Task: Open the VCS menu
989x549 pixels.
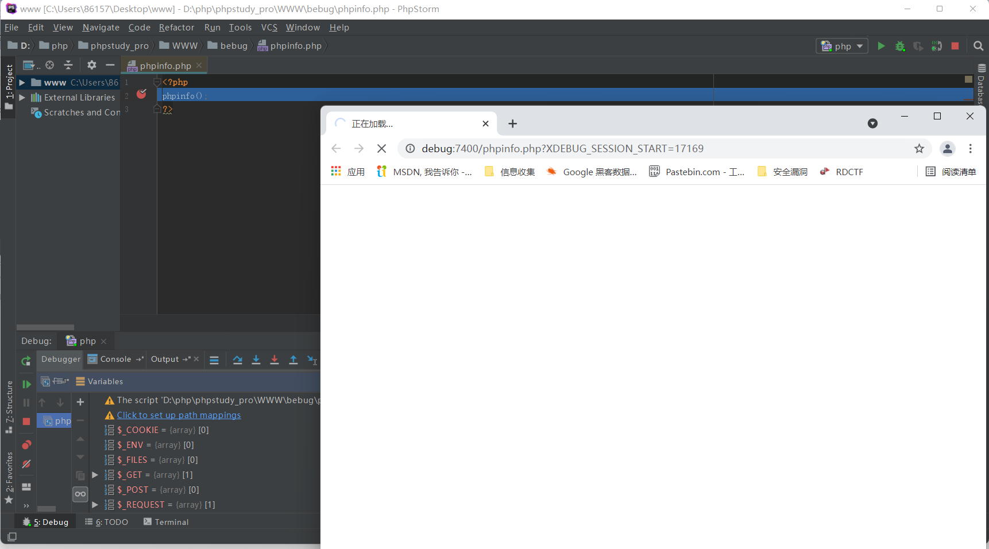Action: (269, 28)
